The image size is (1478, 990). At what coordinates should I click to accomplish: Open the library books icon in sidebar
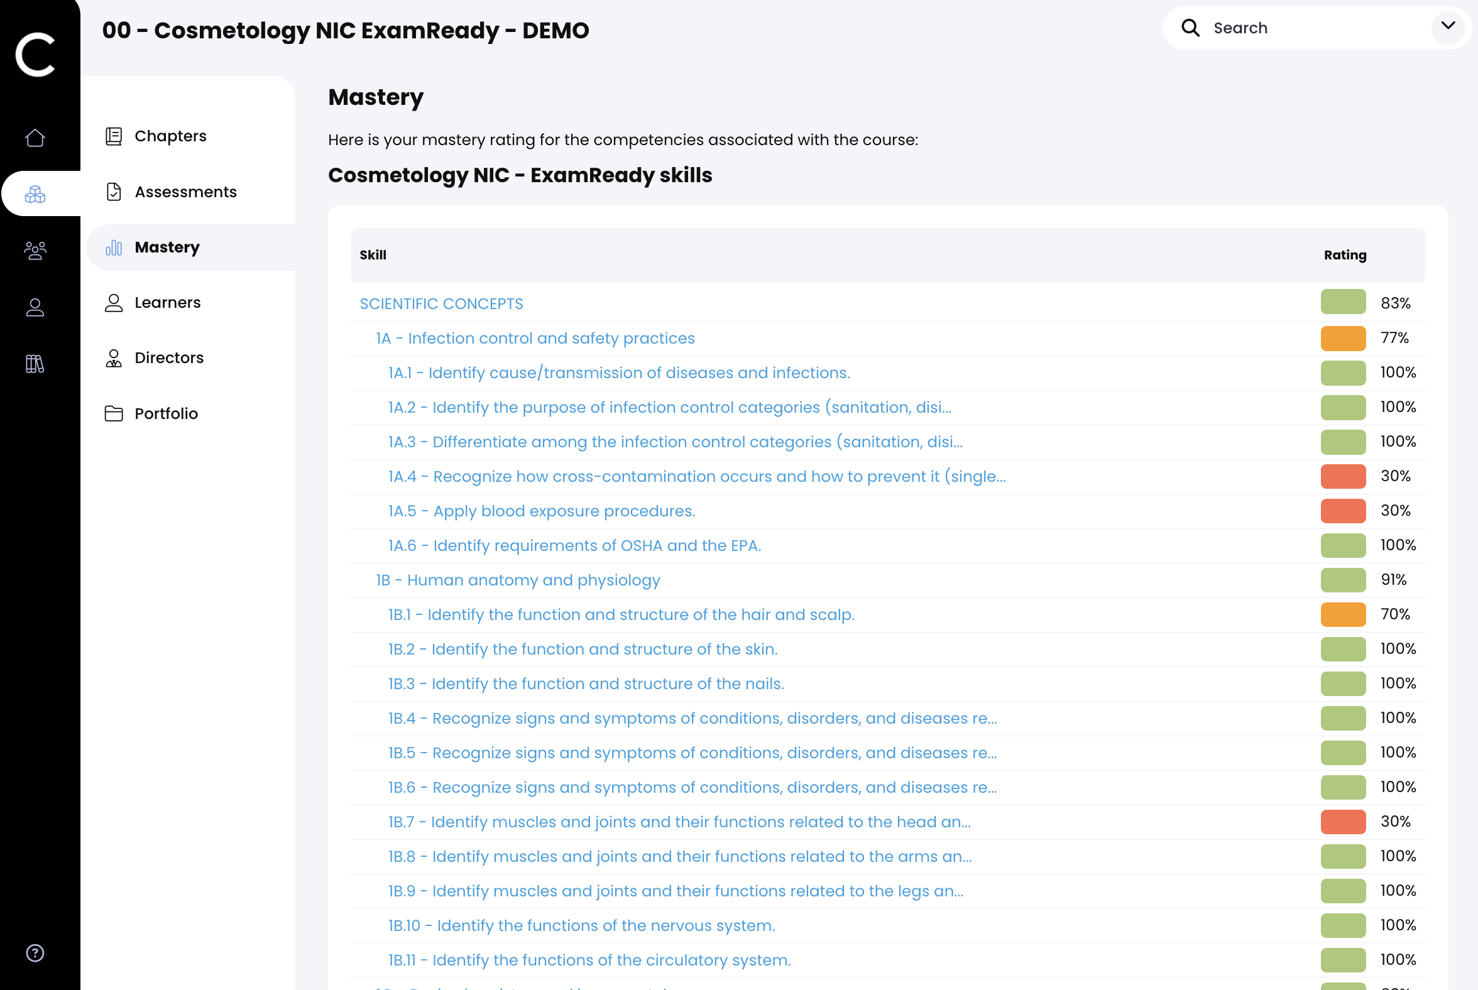coord(35,364)
